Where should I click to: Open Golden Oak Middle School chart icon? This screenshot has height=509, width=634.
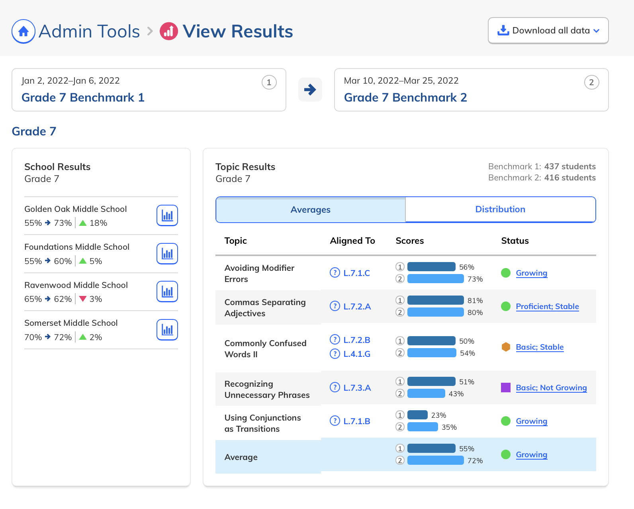point(167,215)
